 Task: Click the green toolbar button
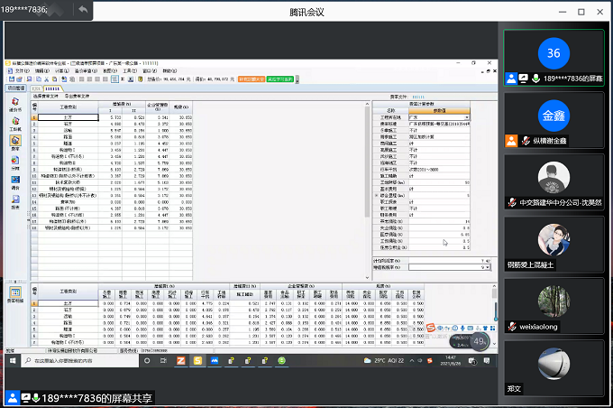280,79
